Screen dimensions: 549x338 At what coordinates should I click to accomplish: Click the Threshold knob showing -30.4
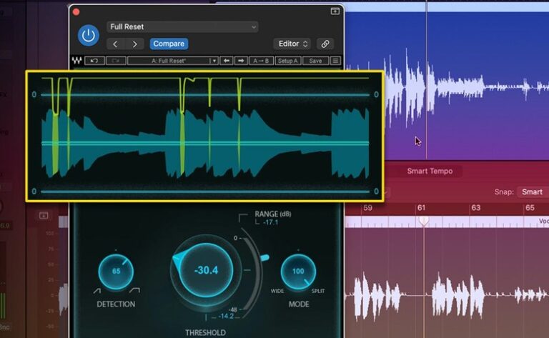[x=206, y=270]
